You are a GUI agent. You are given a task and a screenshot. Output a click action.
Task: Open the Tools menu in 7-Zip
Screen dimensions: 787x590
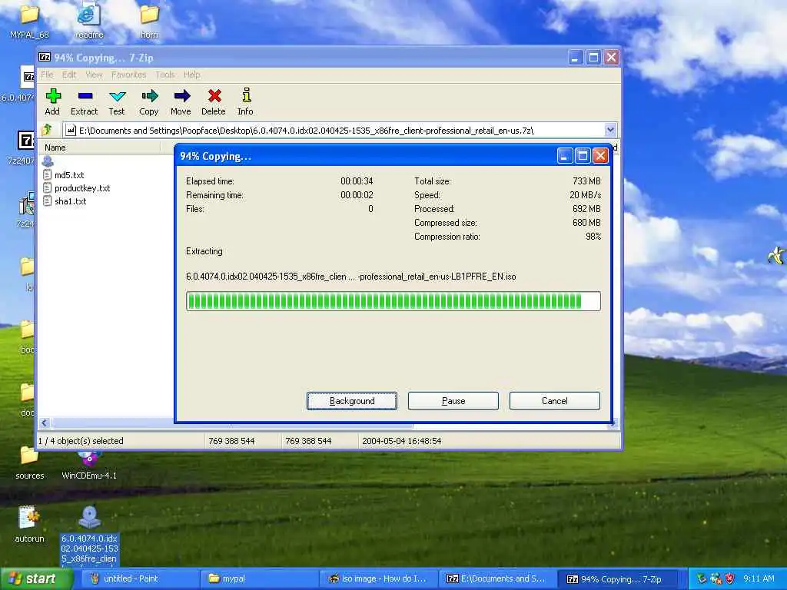(x=165, y=75)
